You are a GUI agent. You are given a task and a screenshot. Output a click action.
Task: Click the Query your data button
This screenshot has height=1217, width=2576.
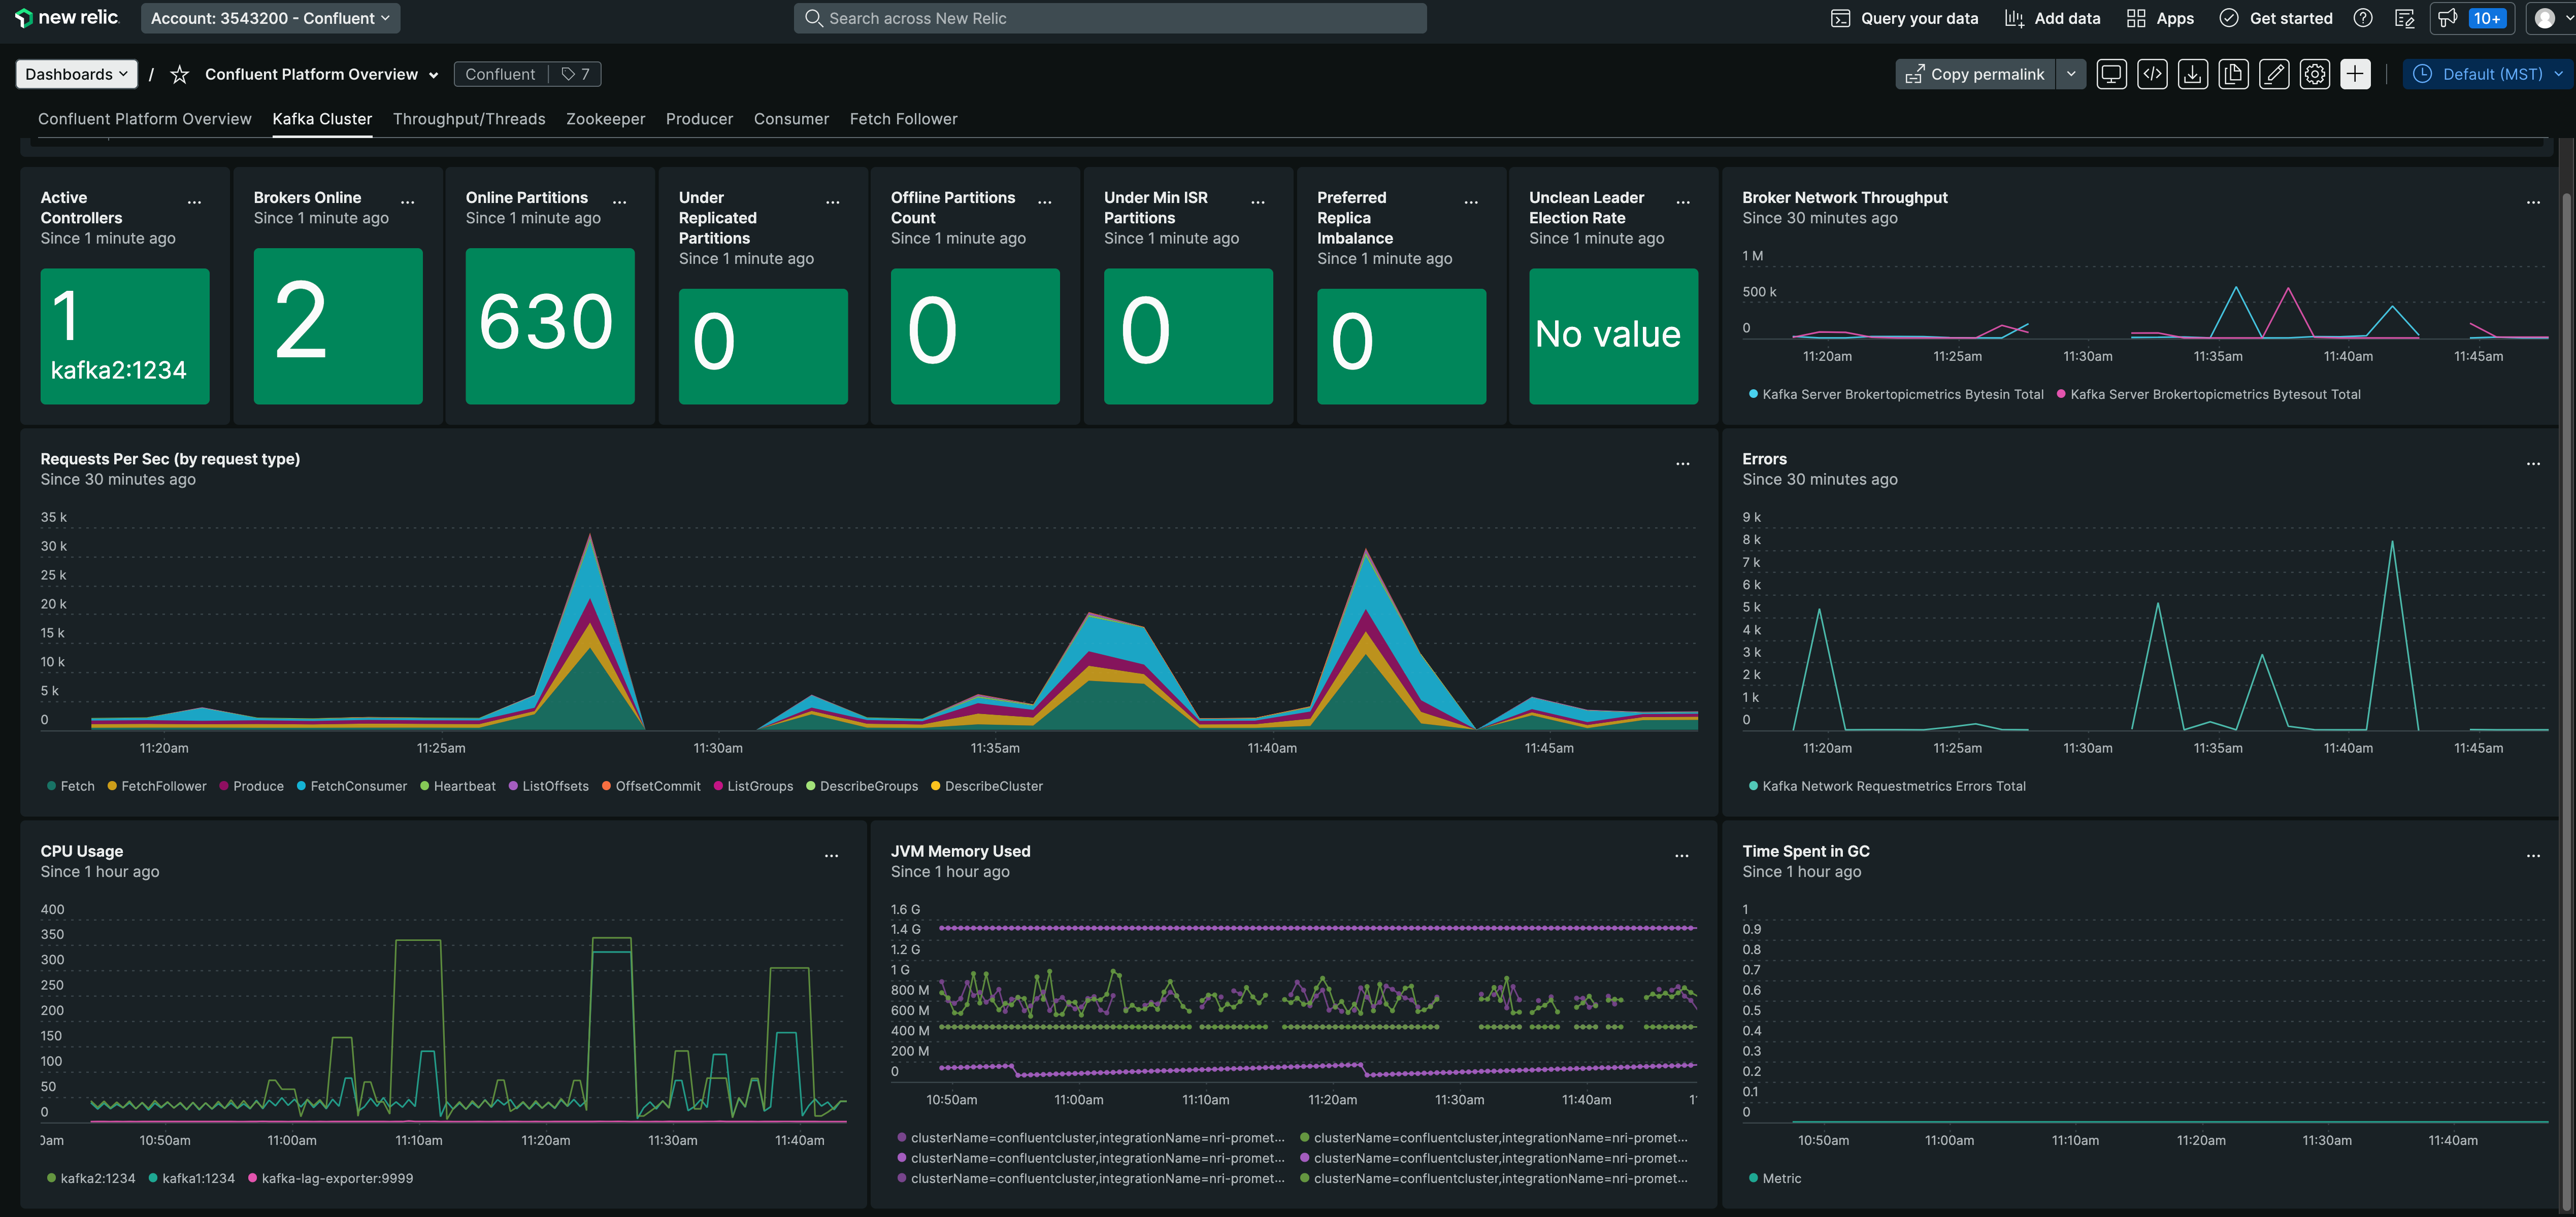click(x=1904, y=18)
